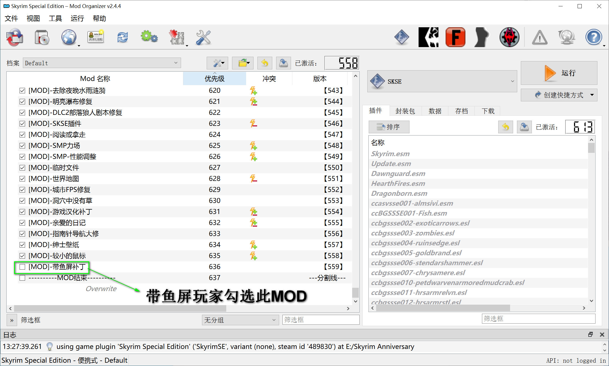Click the 排序 sort button
The image size is (609, 366).
pos(389,127)
